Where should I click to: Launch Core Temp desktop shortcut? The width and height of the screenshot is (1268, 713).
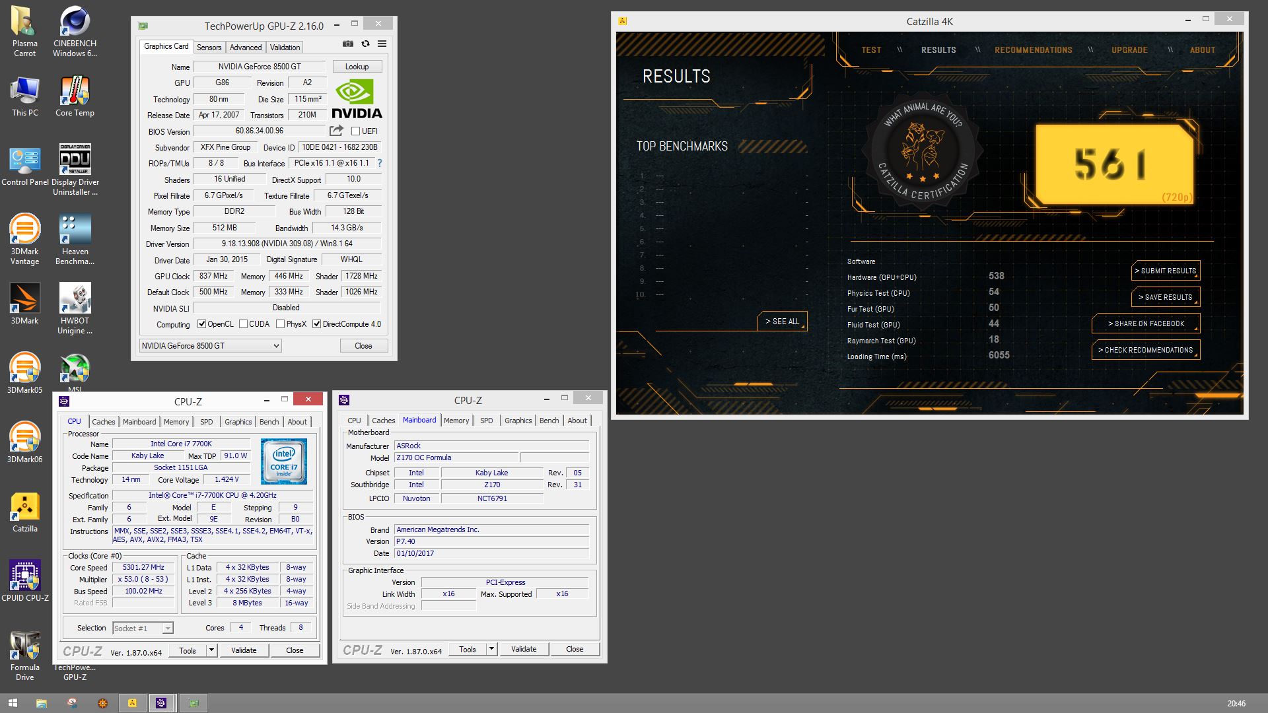coord(75,97)
